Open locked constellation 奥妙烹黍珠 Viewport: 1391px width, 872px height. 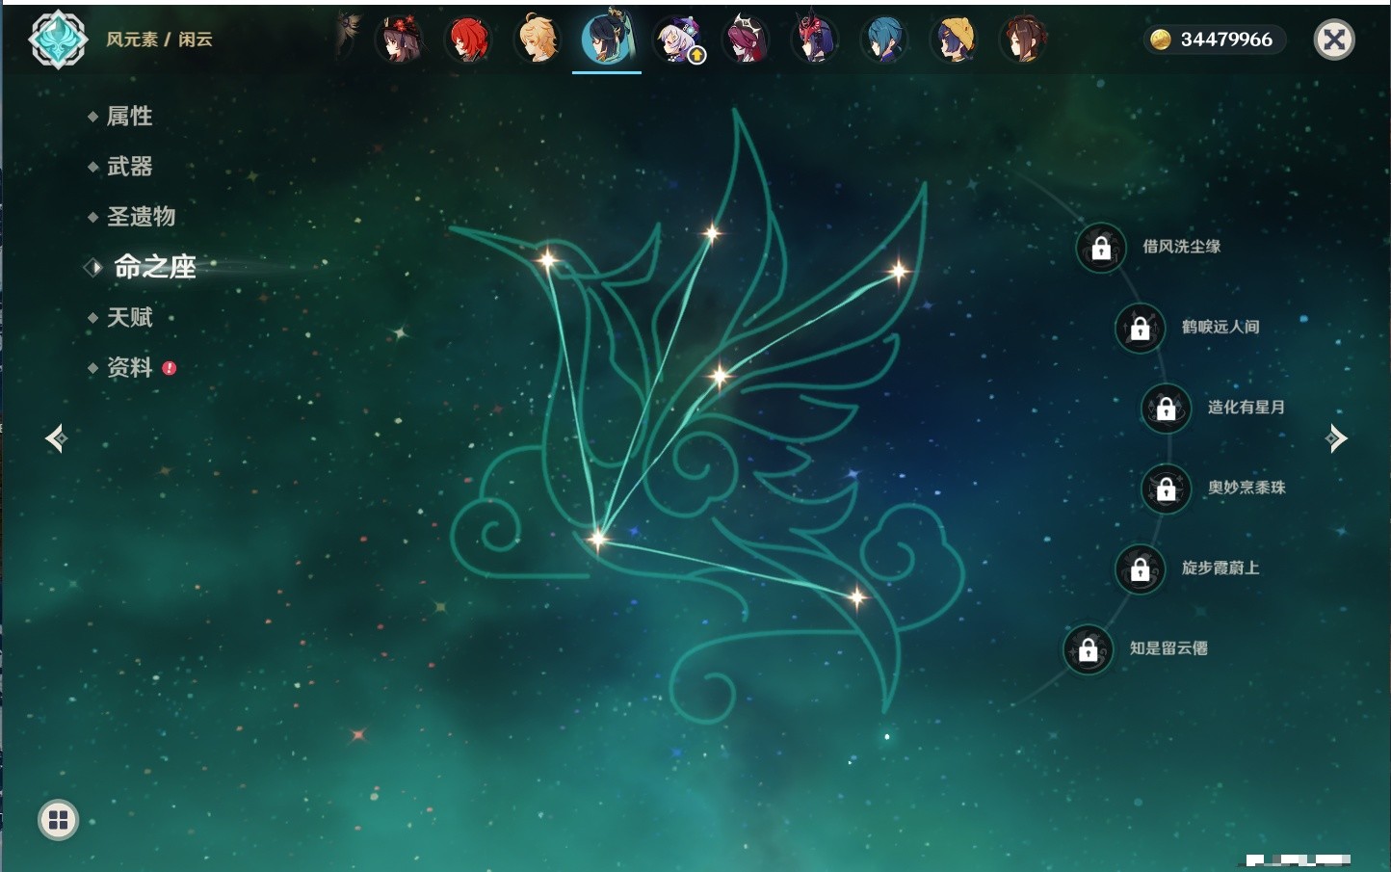[x=1166, y=489]
